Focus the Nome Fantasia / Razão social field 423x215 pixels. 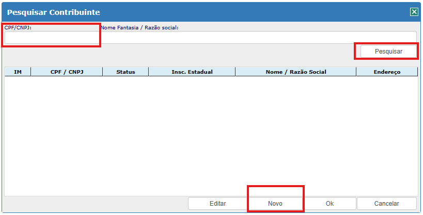258,38
